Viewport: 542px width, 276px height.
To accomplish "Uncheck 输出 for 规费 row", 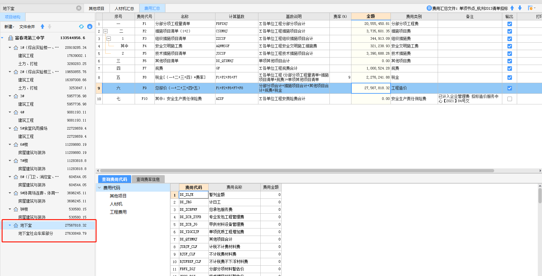I will pos(510,69).
